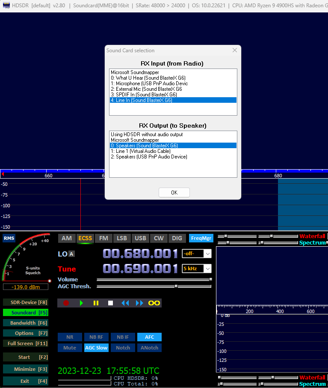Click the Minimize [F3] button

26,369
